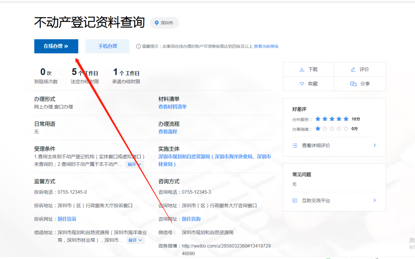Image resolution: width=415 pixels, height=259 pixels.
Task: Open 查看材料清单 link
Action: [x=172, y=106]
